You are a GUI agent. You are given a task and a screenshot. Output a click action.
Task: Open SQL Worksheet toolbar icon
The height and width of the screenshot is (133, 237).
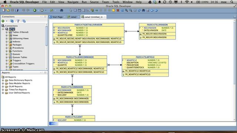click(52, 10)
